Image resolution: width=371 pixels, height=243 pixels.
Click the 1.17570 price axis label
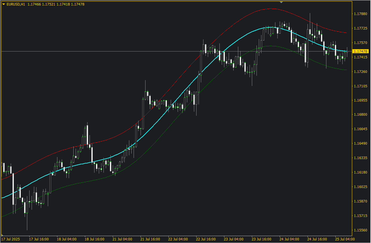pos(360,43)
